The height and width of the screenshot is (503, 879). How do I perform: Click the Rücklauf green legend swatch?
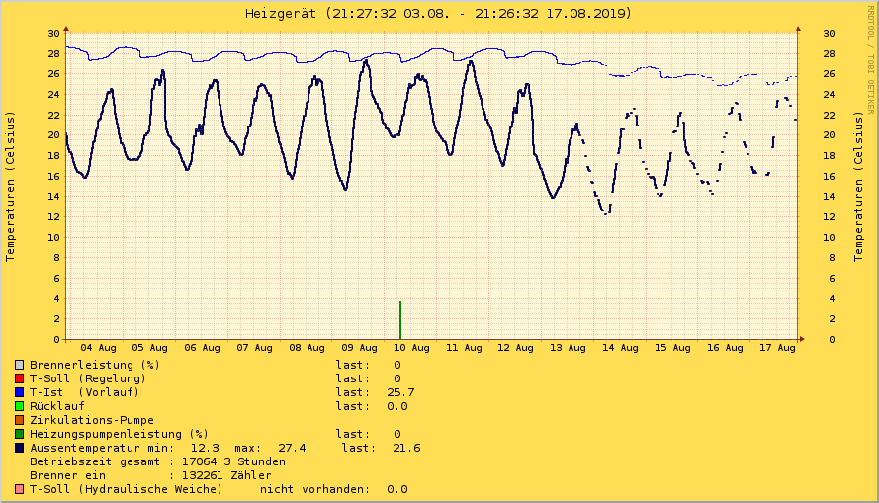point(20,407)
